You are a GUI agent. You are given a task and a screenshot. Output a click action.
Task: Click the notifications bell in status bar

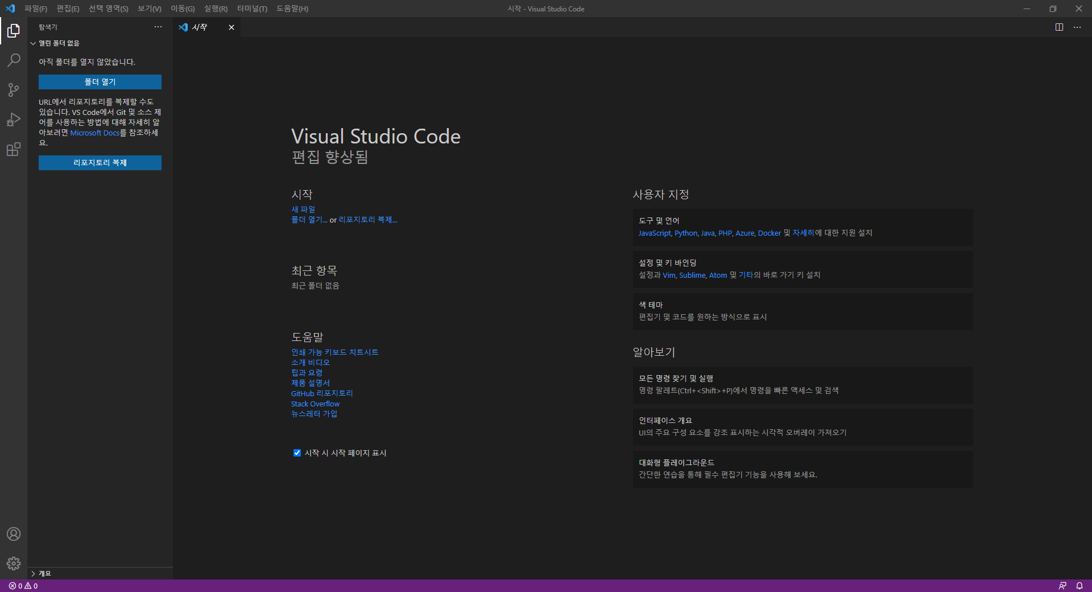pyautogui.click(x=1079, y=586)
